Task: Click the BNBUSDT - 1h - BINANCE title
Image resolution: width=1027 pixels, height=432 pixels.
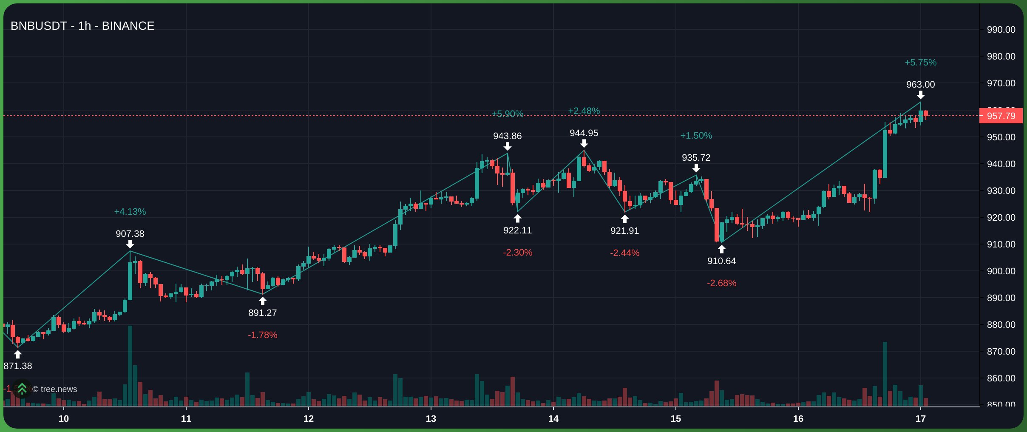Action: pos(82,26)
